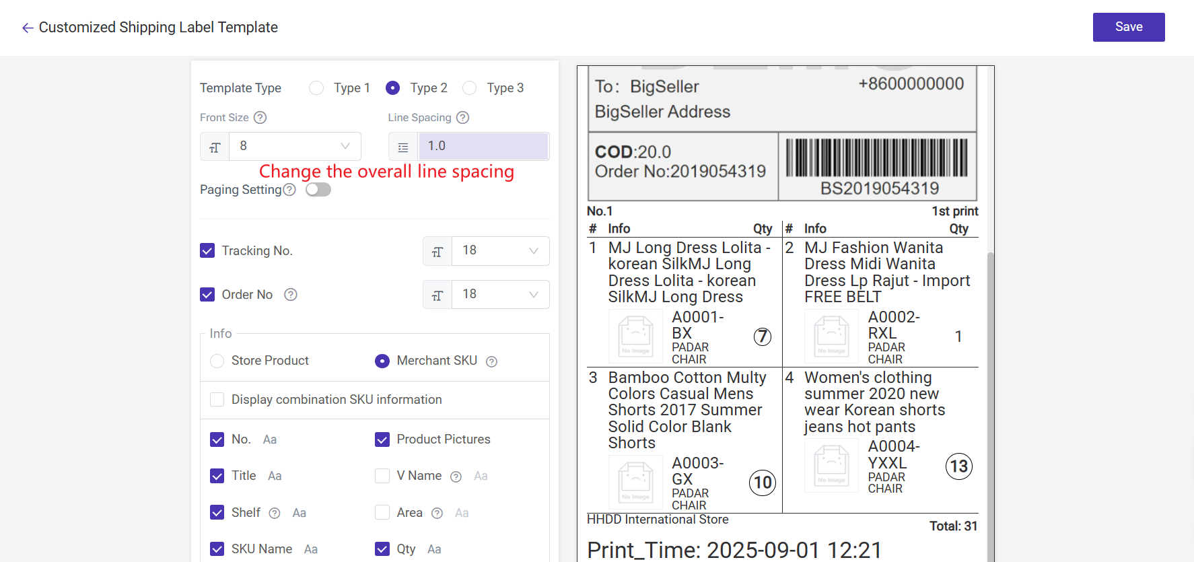The image size is (1194, 562).
Task: Click the Aa font style next to Qty
Action: coord(435,549)
